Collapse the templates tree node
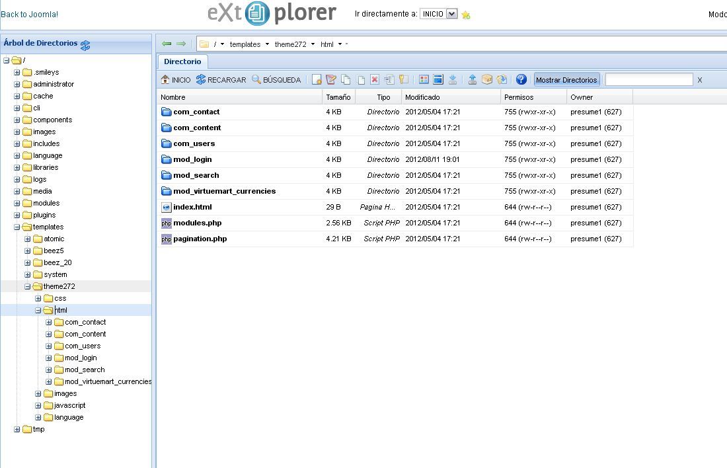This screenshot has height=468, width=727. coord(17,227)
